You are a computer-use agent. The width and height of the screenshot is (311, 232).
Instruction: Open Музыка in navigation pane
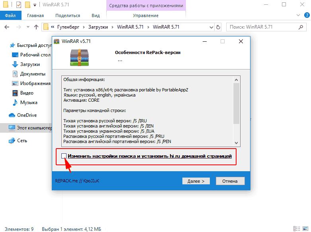point(25,102)
